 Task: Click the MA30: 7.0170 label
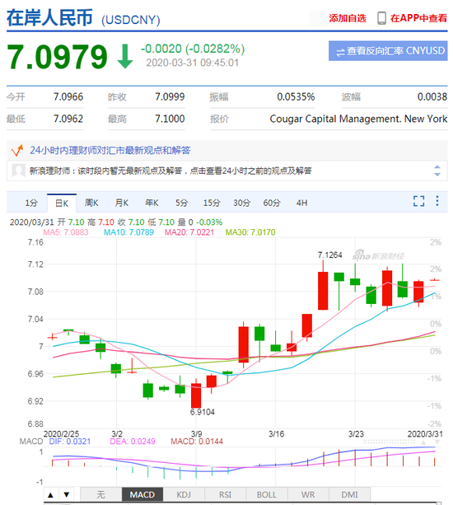[x=250, y=232]
